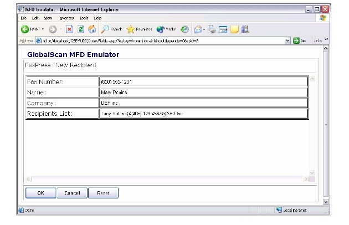The width and height of the screenshot is (349, 225).
Task: Open the Search pane
Action: (x=111, y=29)
